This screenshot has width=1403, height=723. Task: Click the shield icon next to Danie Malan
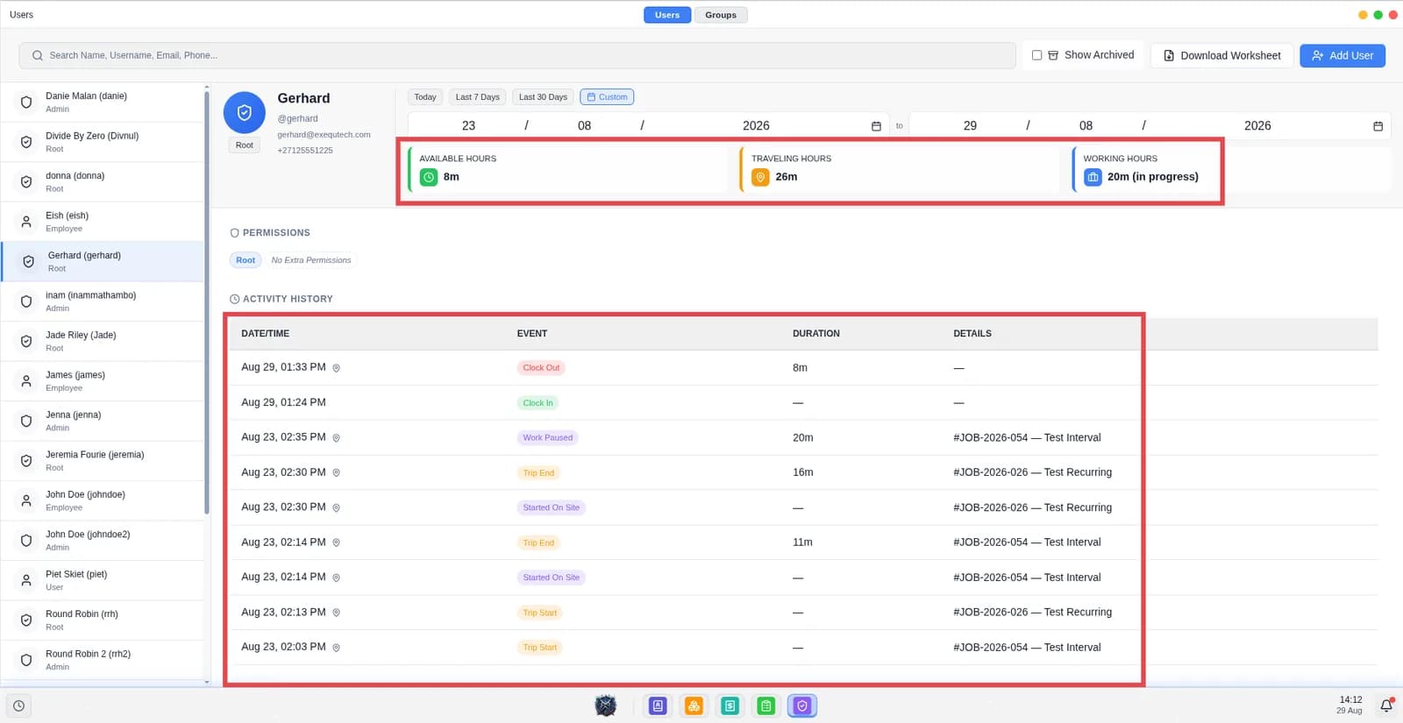(x=26, y=103)
